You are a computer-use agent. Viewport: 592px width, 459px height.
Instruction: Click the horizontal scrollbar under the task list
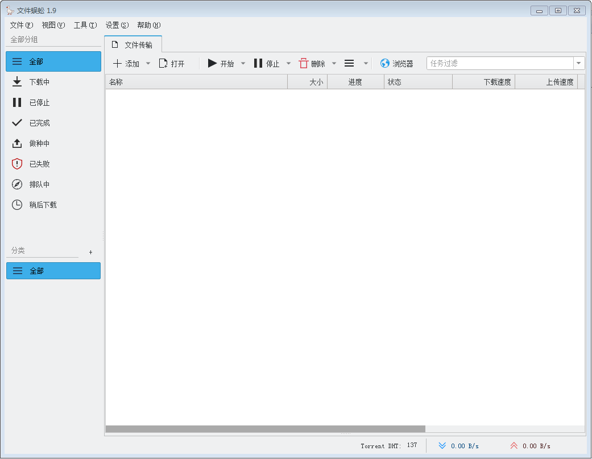click(x=265, y=429)
